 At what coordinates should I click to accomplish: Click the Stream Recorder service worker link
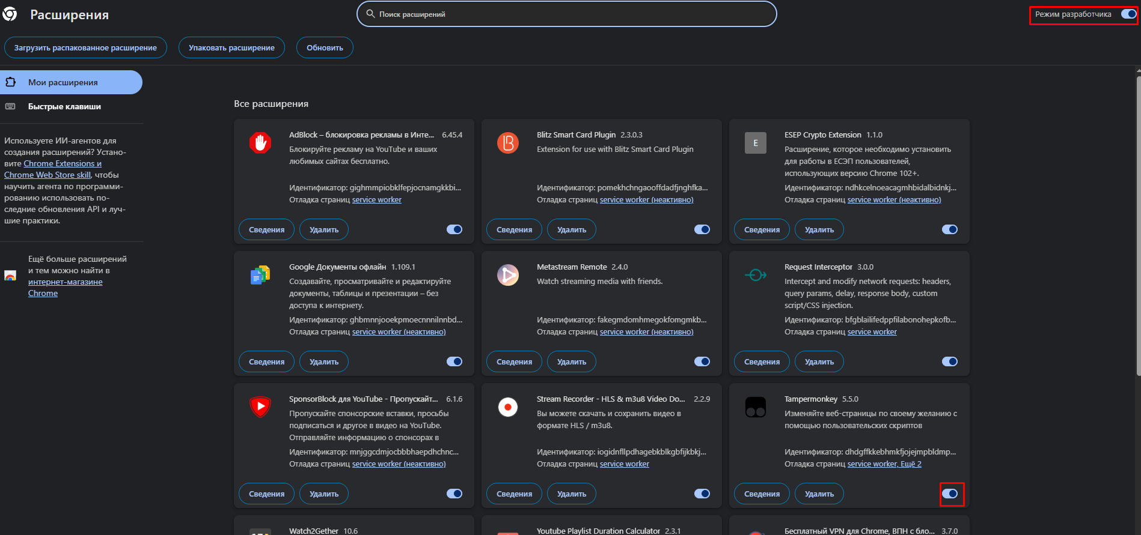pos(625,464)
